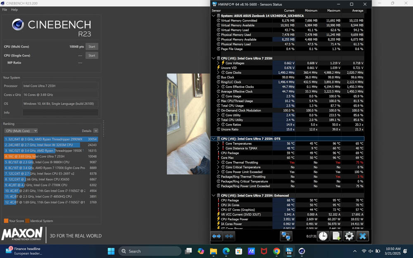Screen dimensions: 413x258
Task: Collapse the CPU [#0] Intel Core Ultra 7 255H group
Action: tap(214, 59)
